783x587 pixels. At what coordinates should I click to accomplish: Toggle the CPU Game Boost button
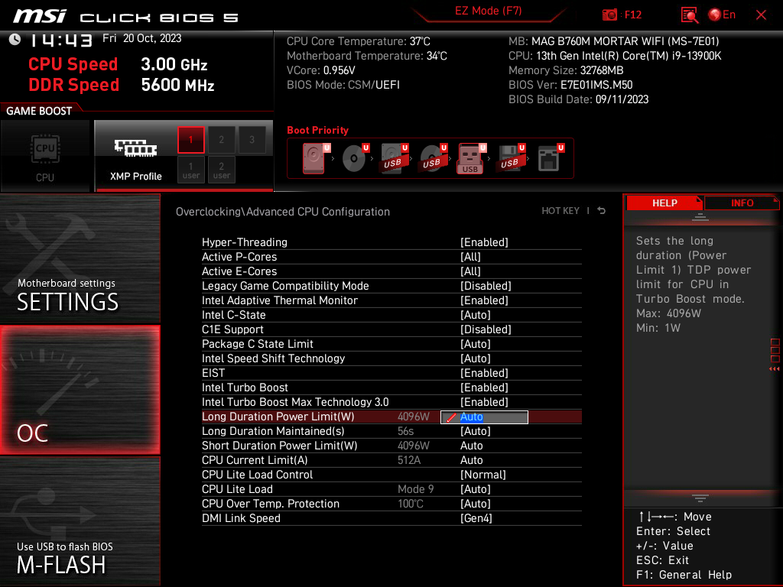45,156
